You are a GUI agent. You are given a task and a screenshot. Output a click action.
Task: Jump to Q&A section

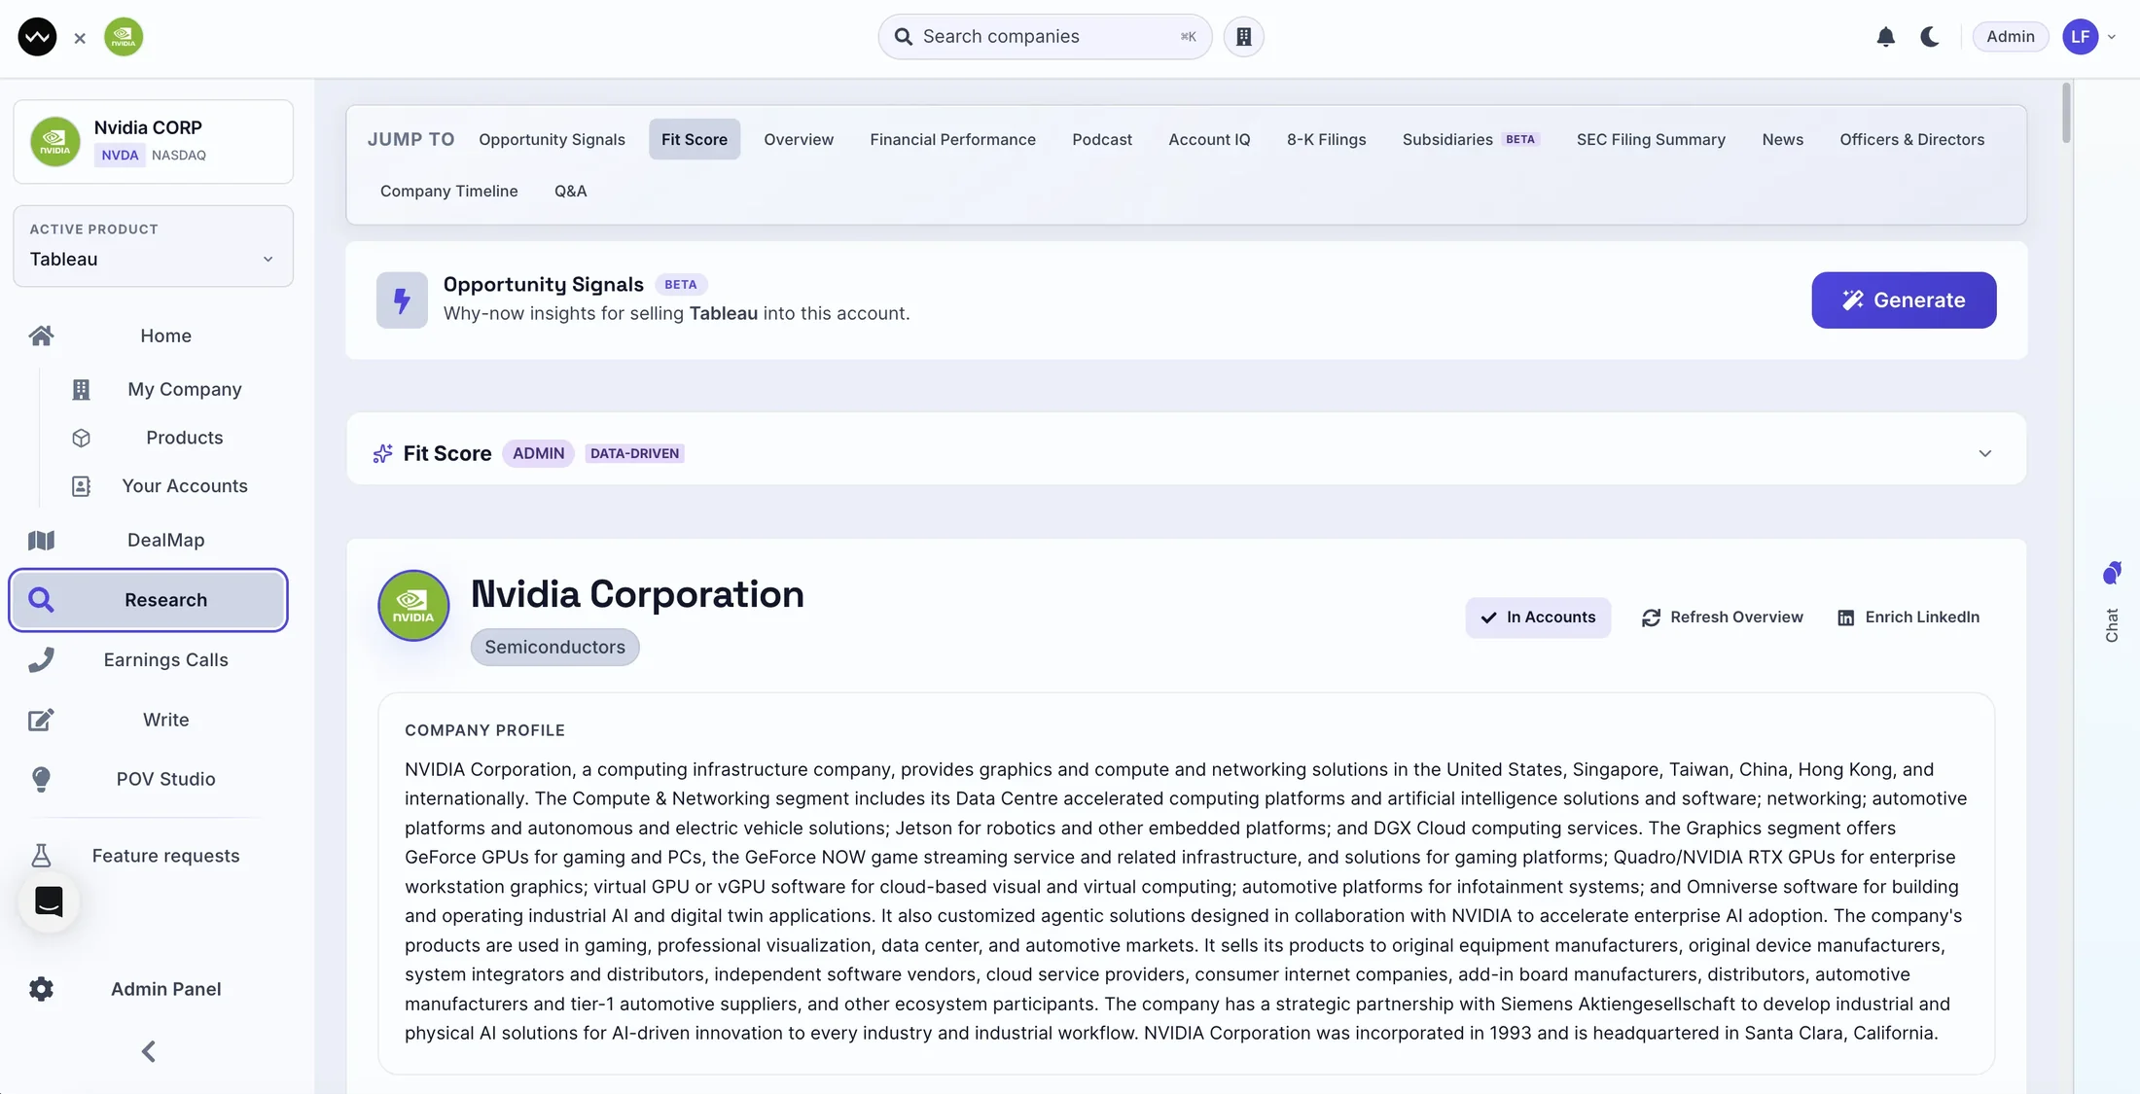point(570,191)
